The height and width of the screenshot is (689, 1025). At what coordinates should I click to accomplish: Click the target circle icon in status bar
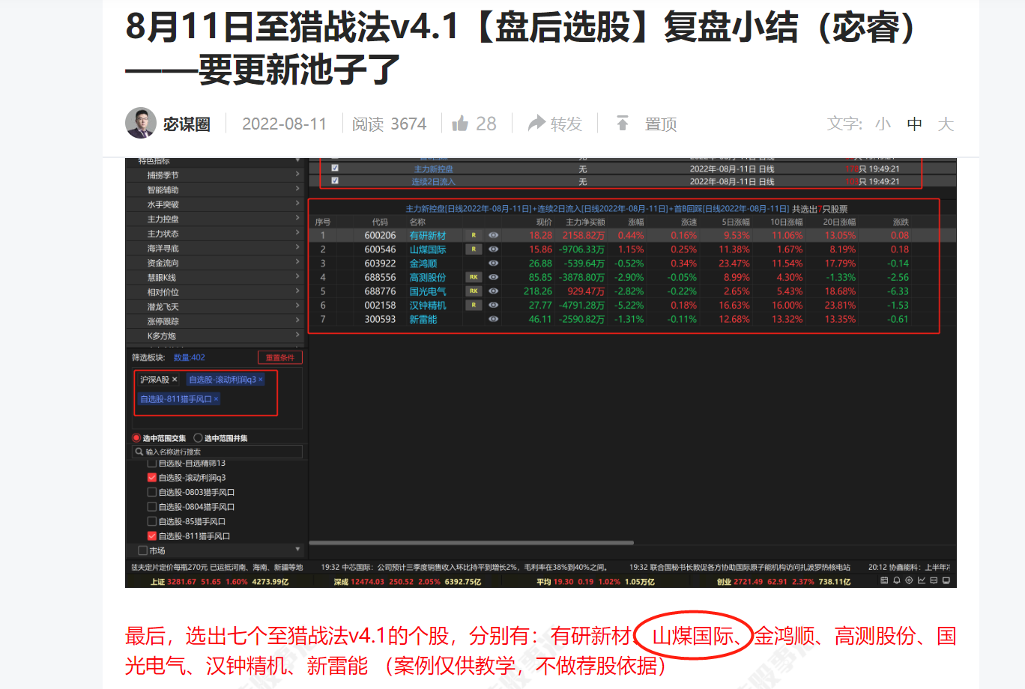pyautogui.click(x=909, y=581)
